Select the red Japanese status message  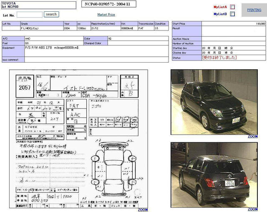pyautogui.click(x=219, y=58)
